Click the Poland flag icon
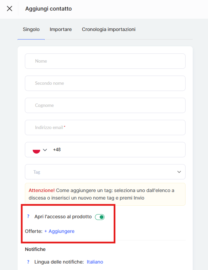The image size is (208, 270). pyautogui.click(x=36, y=150)
